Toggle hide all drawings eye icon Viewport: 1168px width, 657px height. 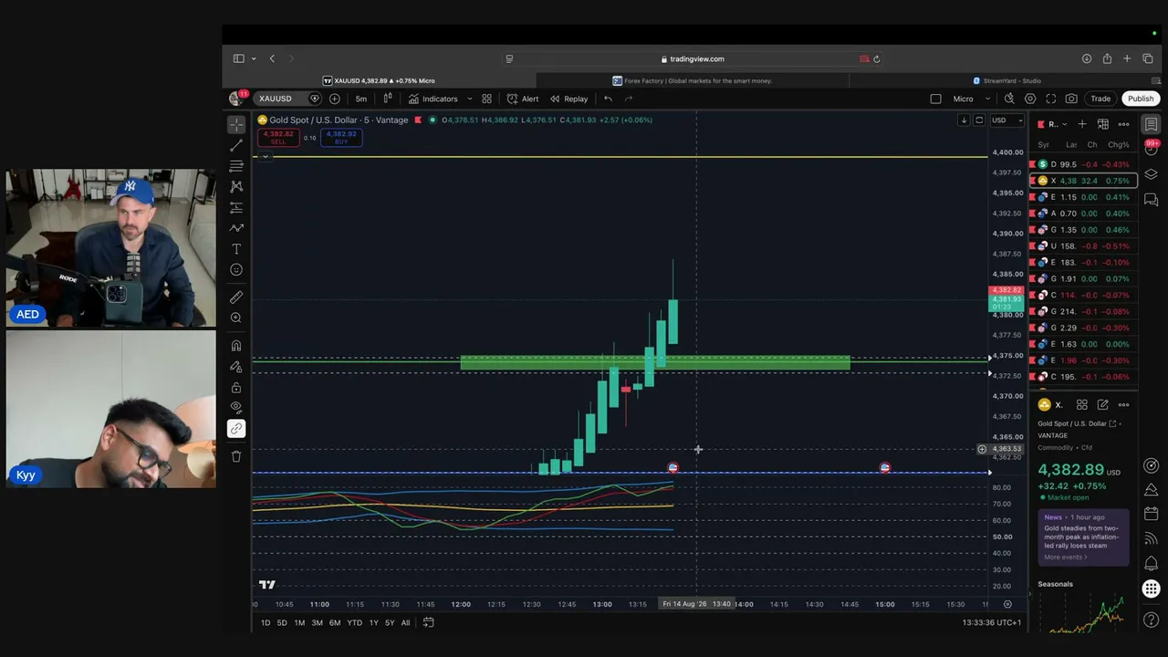[x=236, y=407]
